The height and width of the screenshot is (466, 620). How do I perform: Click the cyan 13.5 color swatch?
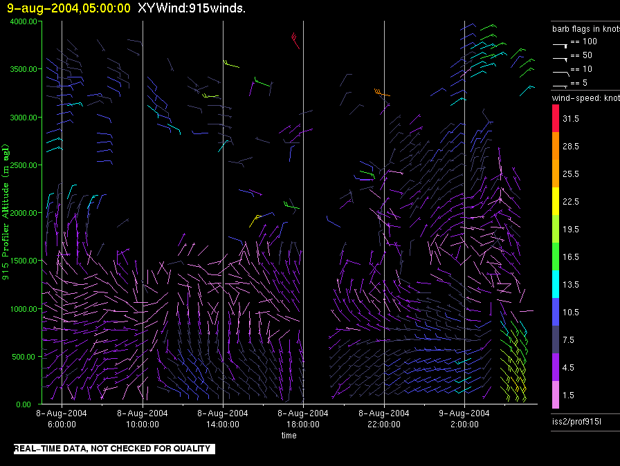click(x=556, y=284)
